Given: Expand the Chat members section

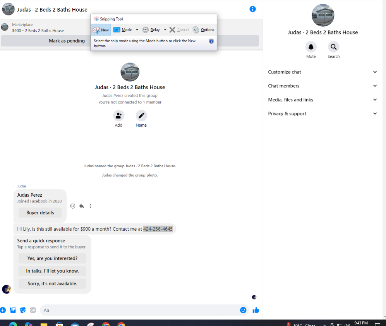Looking at the screenshot, I should [323, 86].
